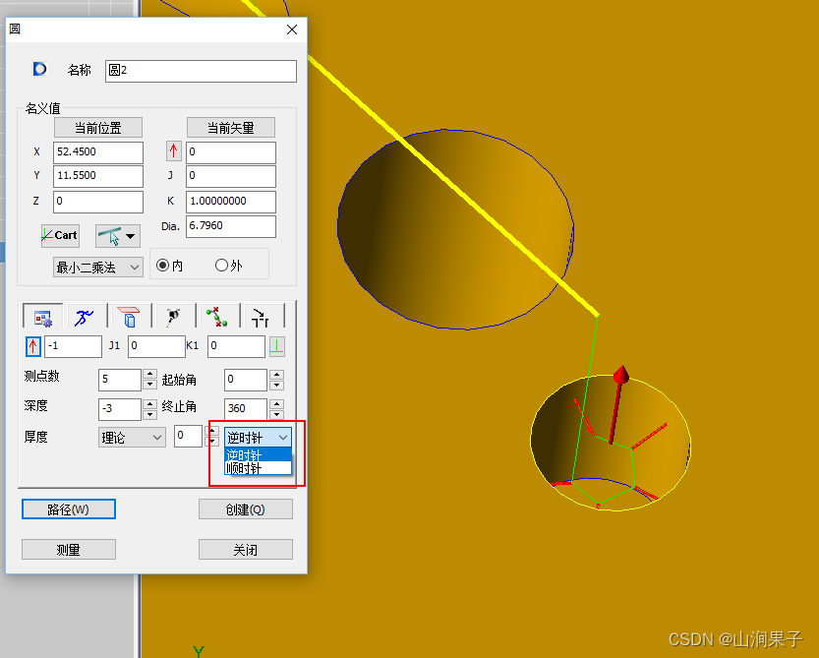Choose 顺时针 from the open dropdown
Screen dimensions: 819x658
(251, 469)
